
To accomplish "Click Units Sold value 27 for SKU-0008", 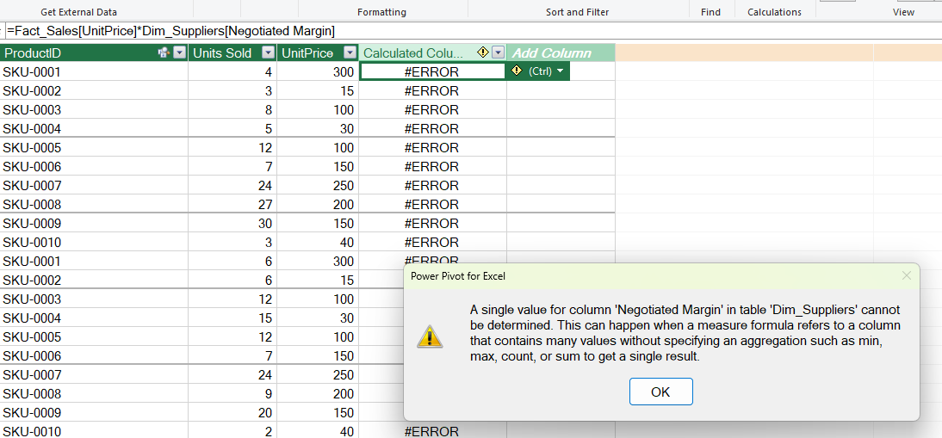I will tap(232, 205).
